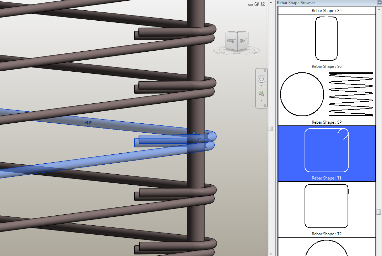Restore down the 3D view window
Viewport: 382px width, 256px height.
[256, 4]
